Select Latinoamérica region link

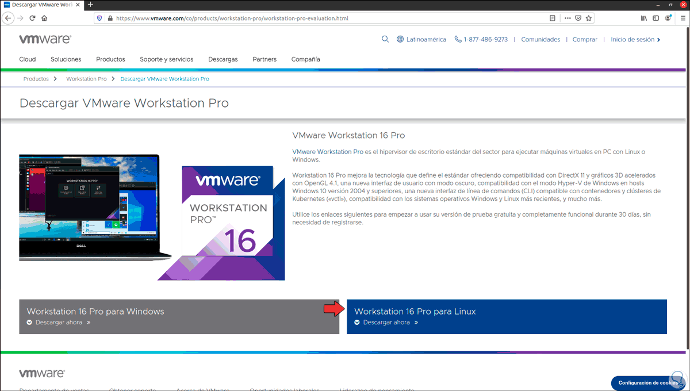pos(426,40)
